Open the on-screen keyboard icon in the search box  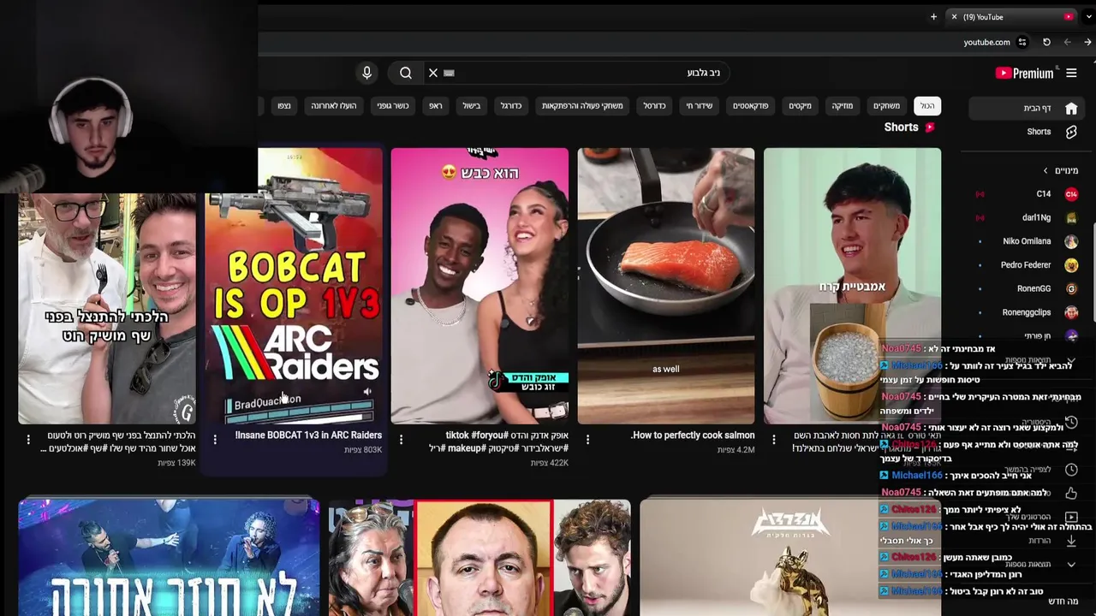tap(450, 73)
